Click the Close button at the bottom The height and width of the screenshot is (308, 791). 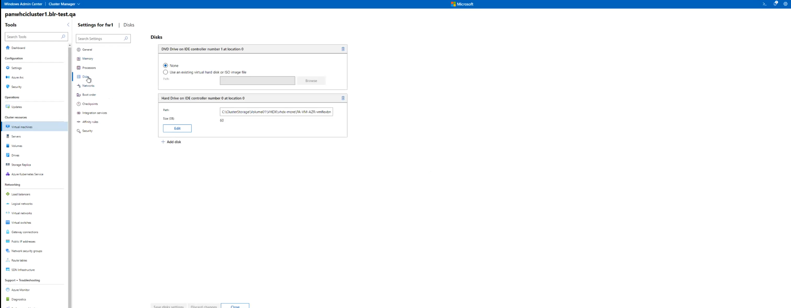click(x=235, y=306)
